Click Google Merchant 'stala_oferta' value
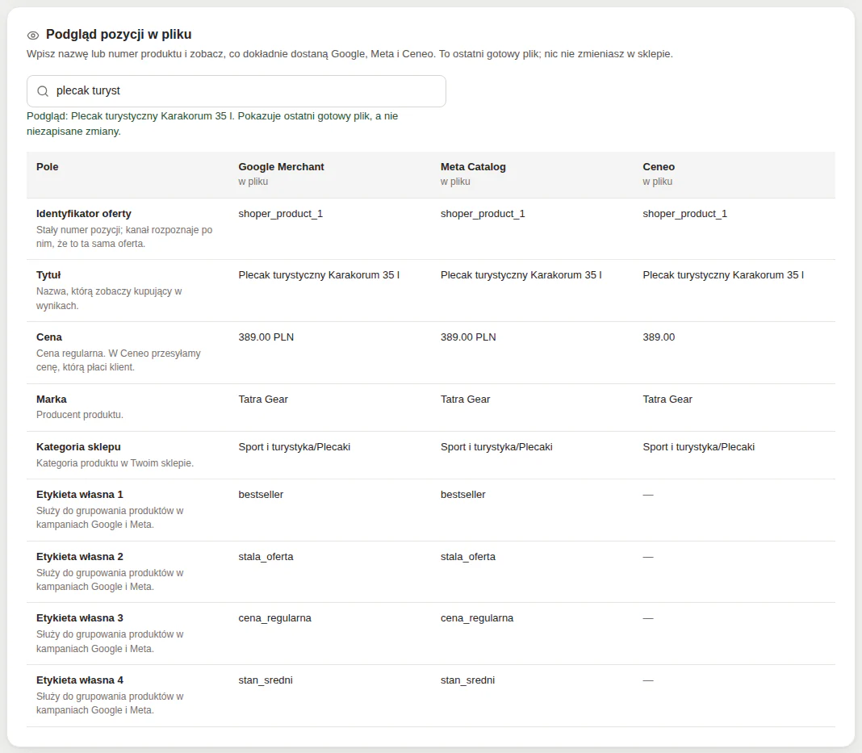 pyautogui.click(x=266, y=557)
